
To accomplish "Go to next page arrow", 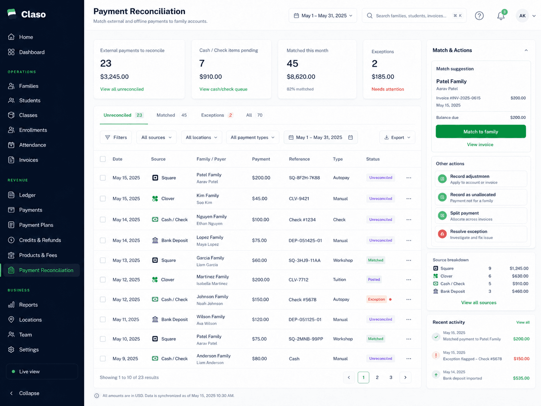I will point(405,378).
